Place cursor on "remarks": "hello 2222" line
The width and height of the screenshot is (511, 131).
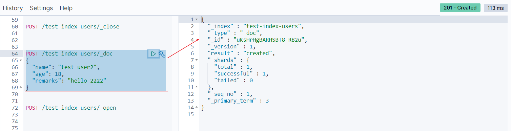[69, 81]
